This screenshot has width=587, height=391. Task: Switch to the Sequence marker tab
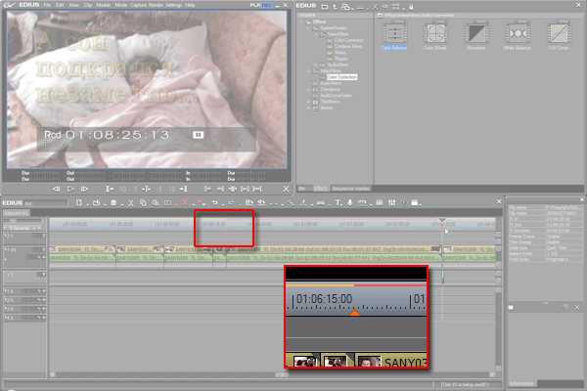(x=351, y=189)
